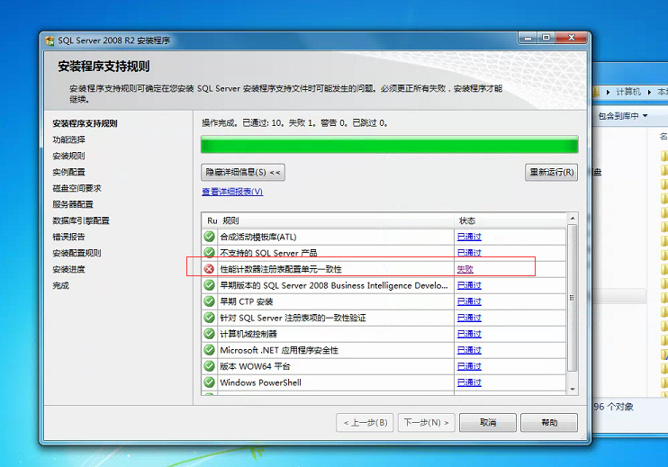Viewport: 668px width, 467px height.
Task: Click 帮助 button
Action: coord(549,422)
